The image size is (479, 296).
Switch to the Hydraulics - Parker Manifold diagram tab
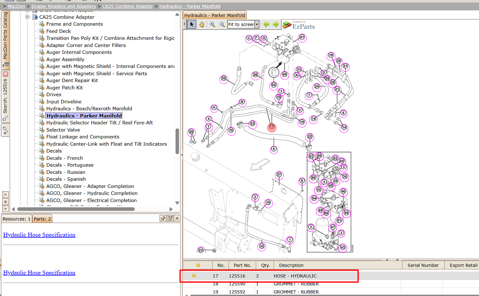215,15
